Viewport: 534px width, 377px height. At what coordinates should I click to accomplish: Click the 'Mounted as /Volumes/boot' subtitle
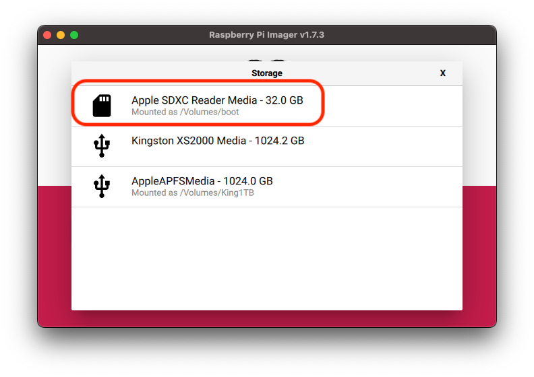[185, 112]
